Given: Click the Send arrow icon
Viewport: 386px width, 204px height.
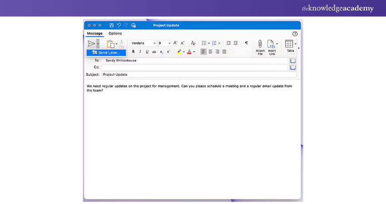Looking at the screenshot, I should (x=91, y=44).
